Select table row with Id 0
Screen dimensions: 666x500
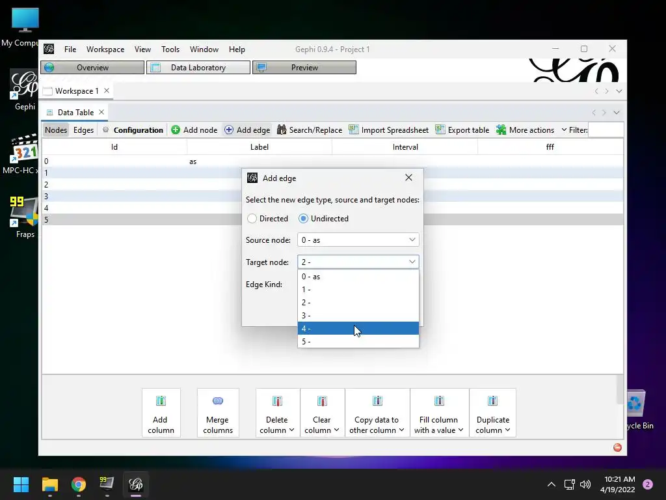point(332,161)
